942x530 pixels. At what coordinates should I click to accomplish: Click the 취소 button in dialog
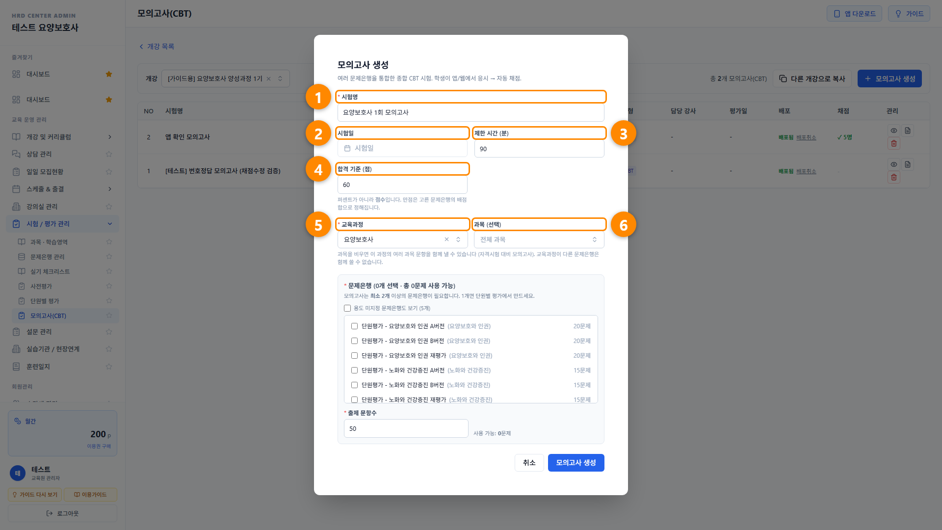529,463
